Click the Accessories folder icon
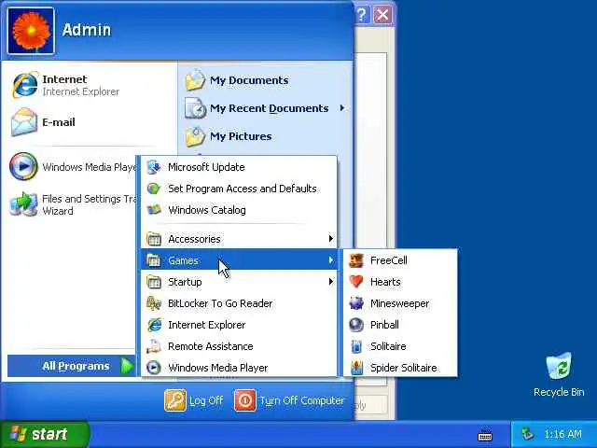 point(154,239)
